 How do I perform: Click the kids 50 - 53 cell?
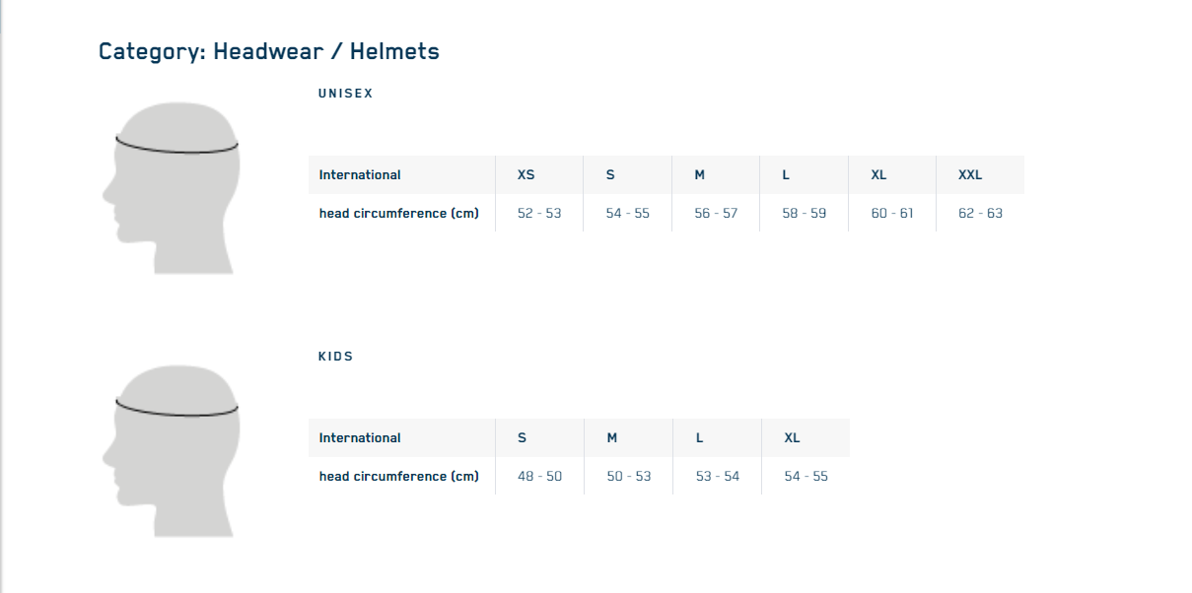629,477
